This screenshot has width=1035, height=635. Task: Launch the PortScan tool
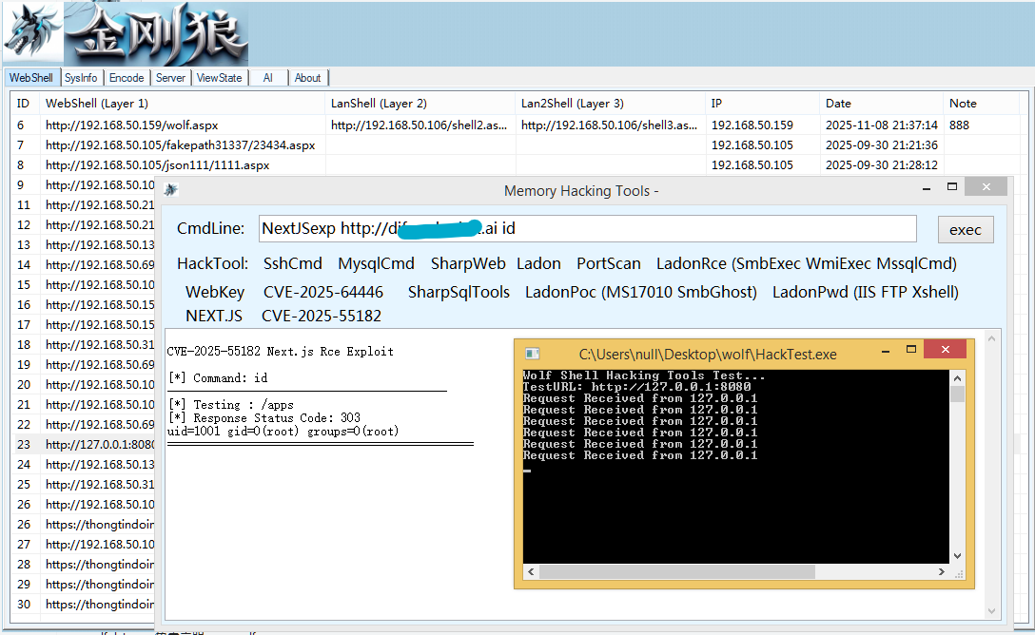click(x=609, y=263)
